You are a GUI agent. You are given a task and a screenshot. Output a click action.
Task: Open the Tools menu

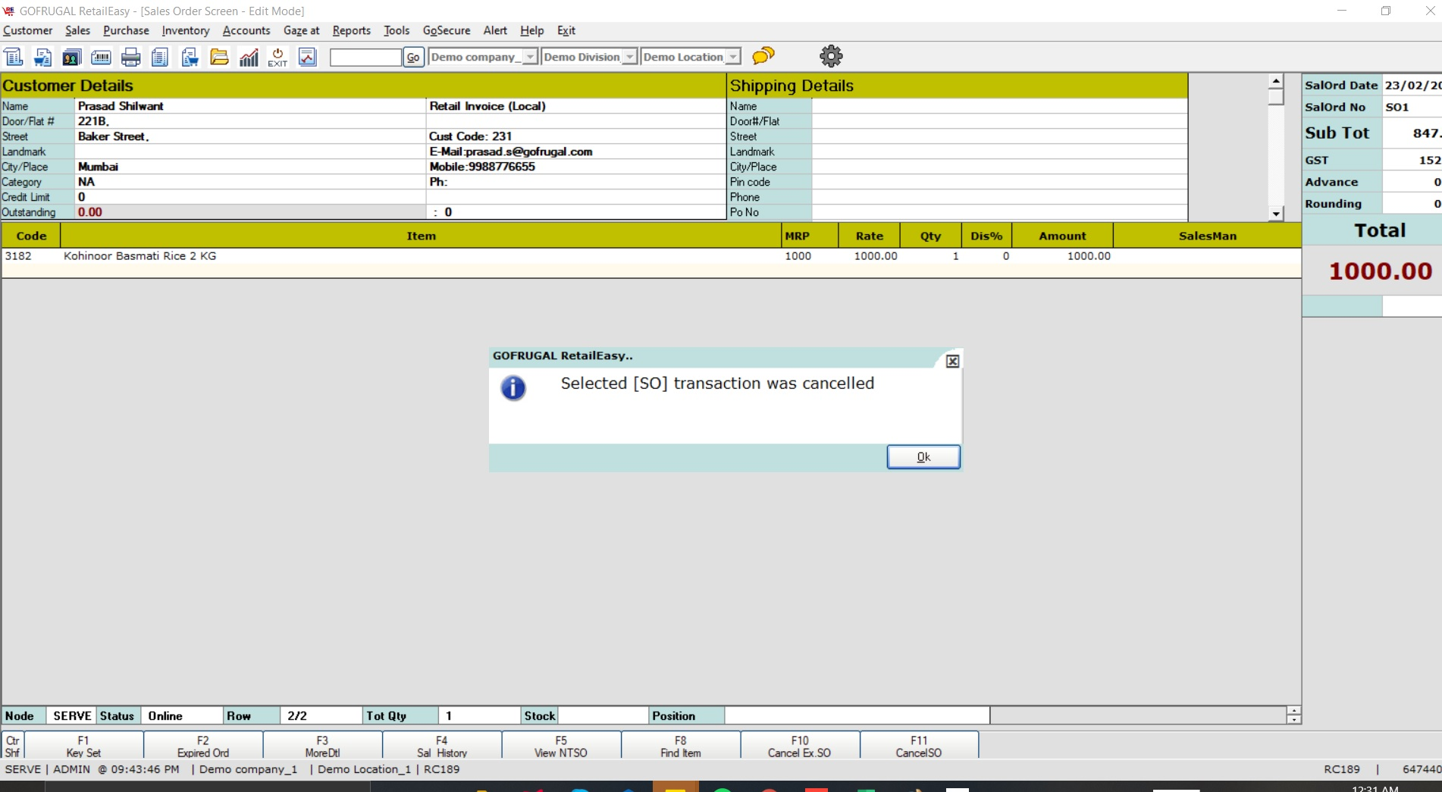click(396, 30)
